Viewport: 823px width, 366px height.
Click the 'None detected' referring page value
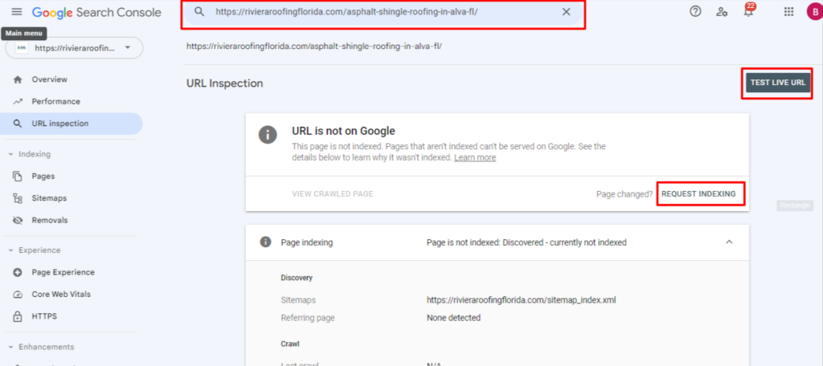point(453,318)
